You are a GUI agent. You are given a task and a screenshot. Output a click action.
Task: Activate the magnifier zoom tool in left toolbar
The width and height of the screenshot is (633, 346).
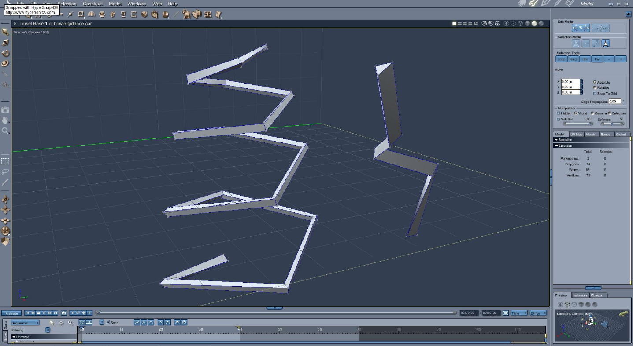click(x=5, y=131)
